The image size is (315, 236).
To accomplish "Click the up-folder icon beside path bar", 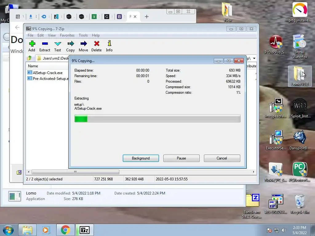I will click(x=30, y=58).
